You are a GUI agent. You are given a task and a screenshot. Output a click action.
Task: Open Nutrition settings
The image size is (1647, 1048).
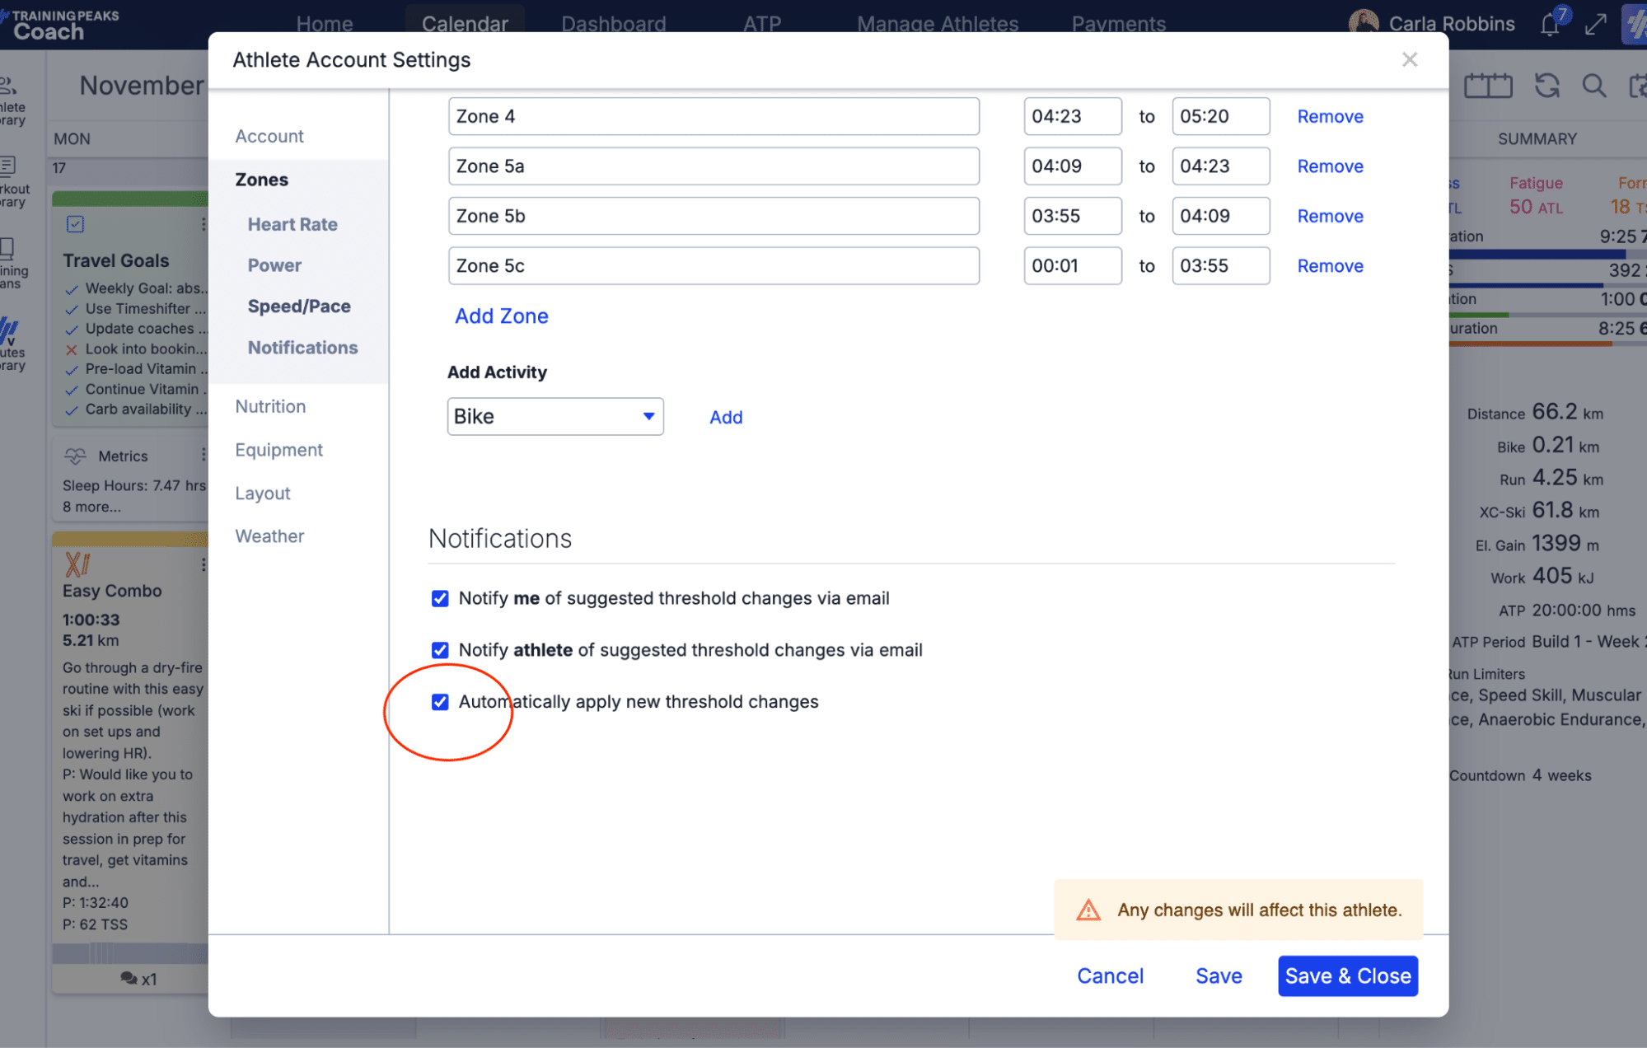(270, 406)
